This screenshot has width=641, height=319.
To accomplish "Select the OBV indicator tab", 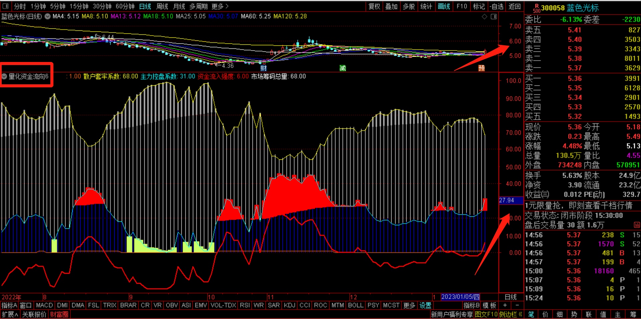I will (172, 305).
